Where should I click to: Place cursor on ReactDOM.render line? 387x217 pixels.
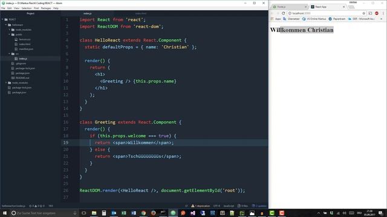click(162, 190)
